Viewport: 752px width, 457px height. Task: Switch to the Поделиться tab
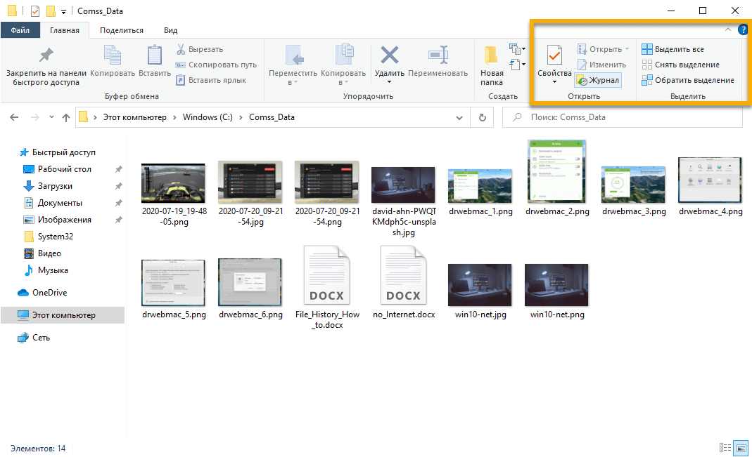pyautogui.click(x=121, y=30)
